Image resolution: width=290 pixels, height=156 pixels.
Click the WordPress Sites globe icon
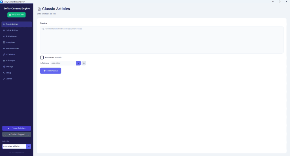4,49
